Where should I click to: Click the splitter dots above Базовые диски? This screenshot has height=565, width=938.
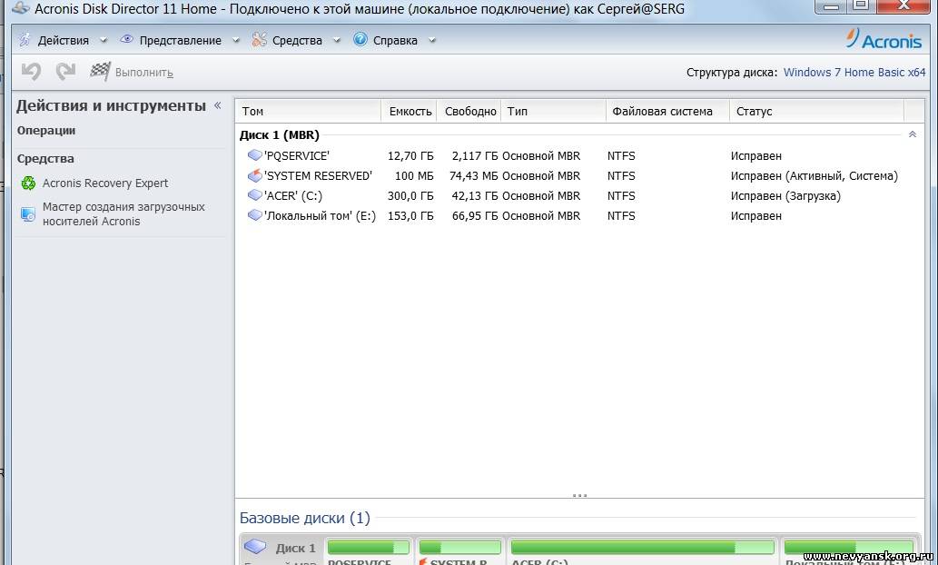[579, 496]
